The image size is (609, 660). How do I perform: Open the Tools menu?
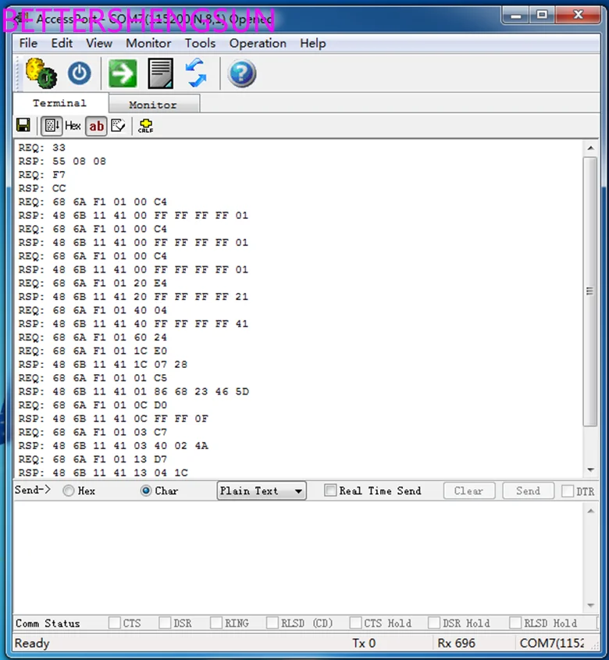pyautogui.click(x=201, y=44)
